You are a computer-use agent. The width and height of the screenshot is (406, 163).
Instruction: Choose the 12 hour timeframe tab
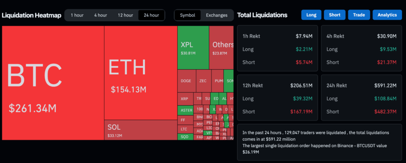coord(125,15)
